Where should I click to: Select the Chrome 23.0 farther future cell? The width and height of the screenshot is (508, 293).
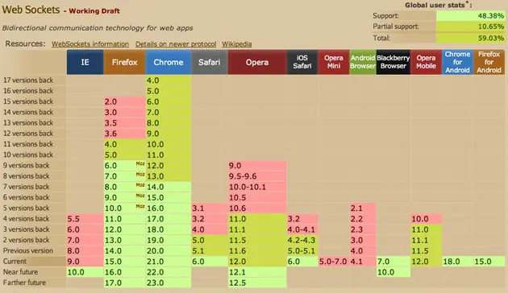(169, 283)
